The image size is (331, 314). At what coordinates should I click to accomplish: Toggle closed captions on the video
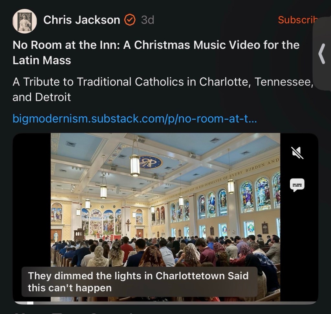(x=297, y=185)
